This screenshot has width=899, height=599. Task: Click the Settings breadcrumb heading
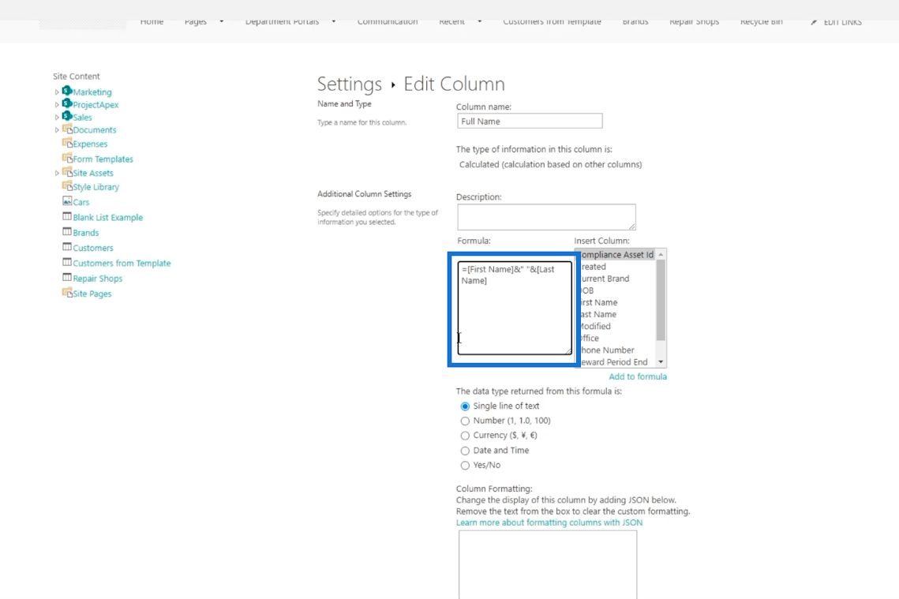[x=349, y=84]
